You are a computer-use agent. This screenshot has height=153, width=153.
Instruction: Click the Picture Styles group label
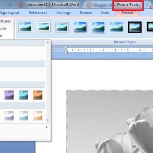click(125, 42)
